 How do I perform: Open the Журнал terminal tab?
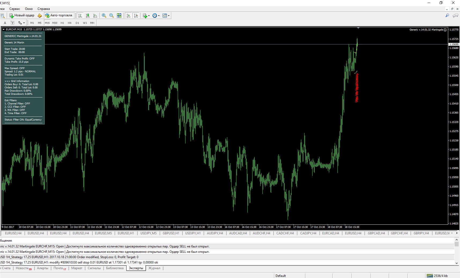pyautogui.click(x=154, y=268)
